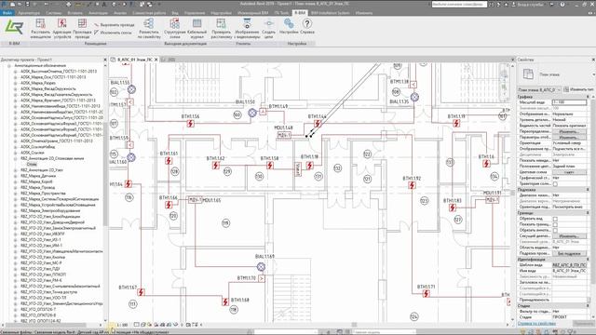Close the В_АПС_01 Этаж_ПС view tab
The height and width of the screenshot is (335, 596).
[x=156, y=60]
